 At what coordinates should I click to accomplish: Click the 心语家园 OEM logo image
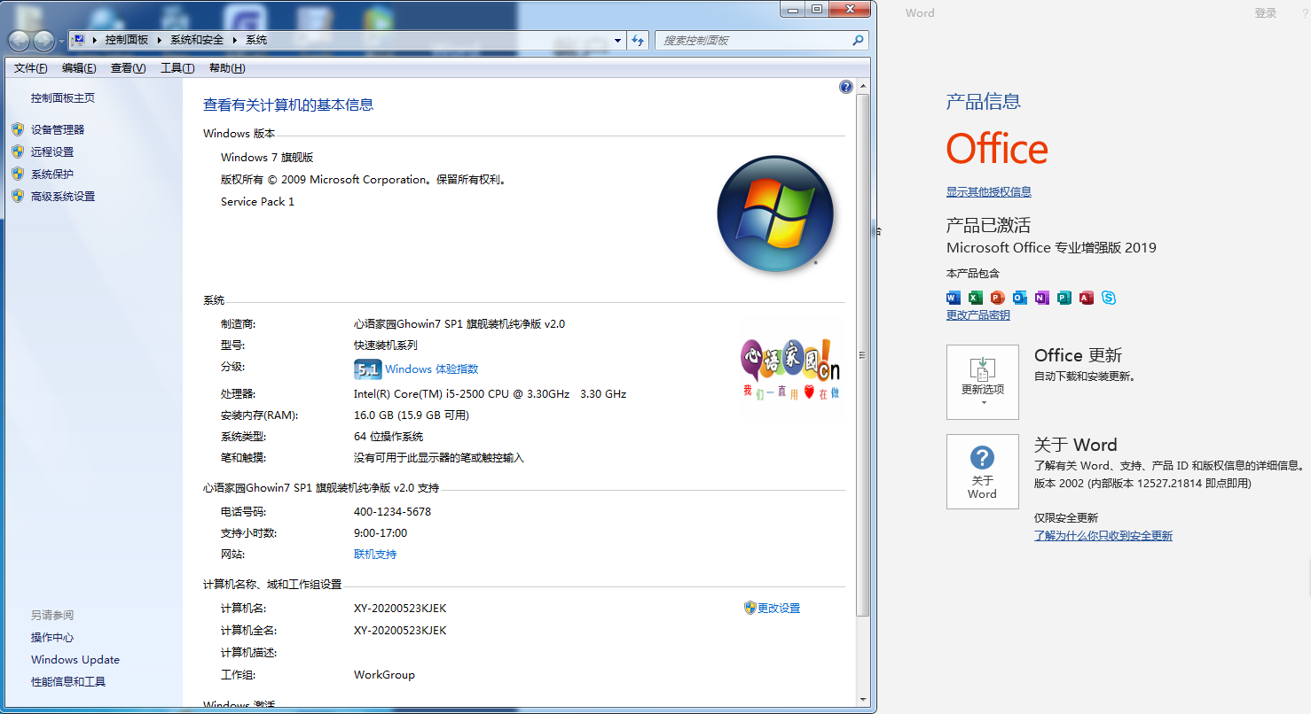(789, 369)
